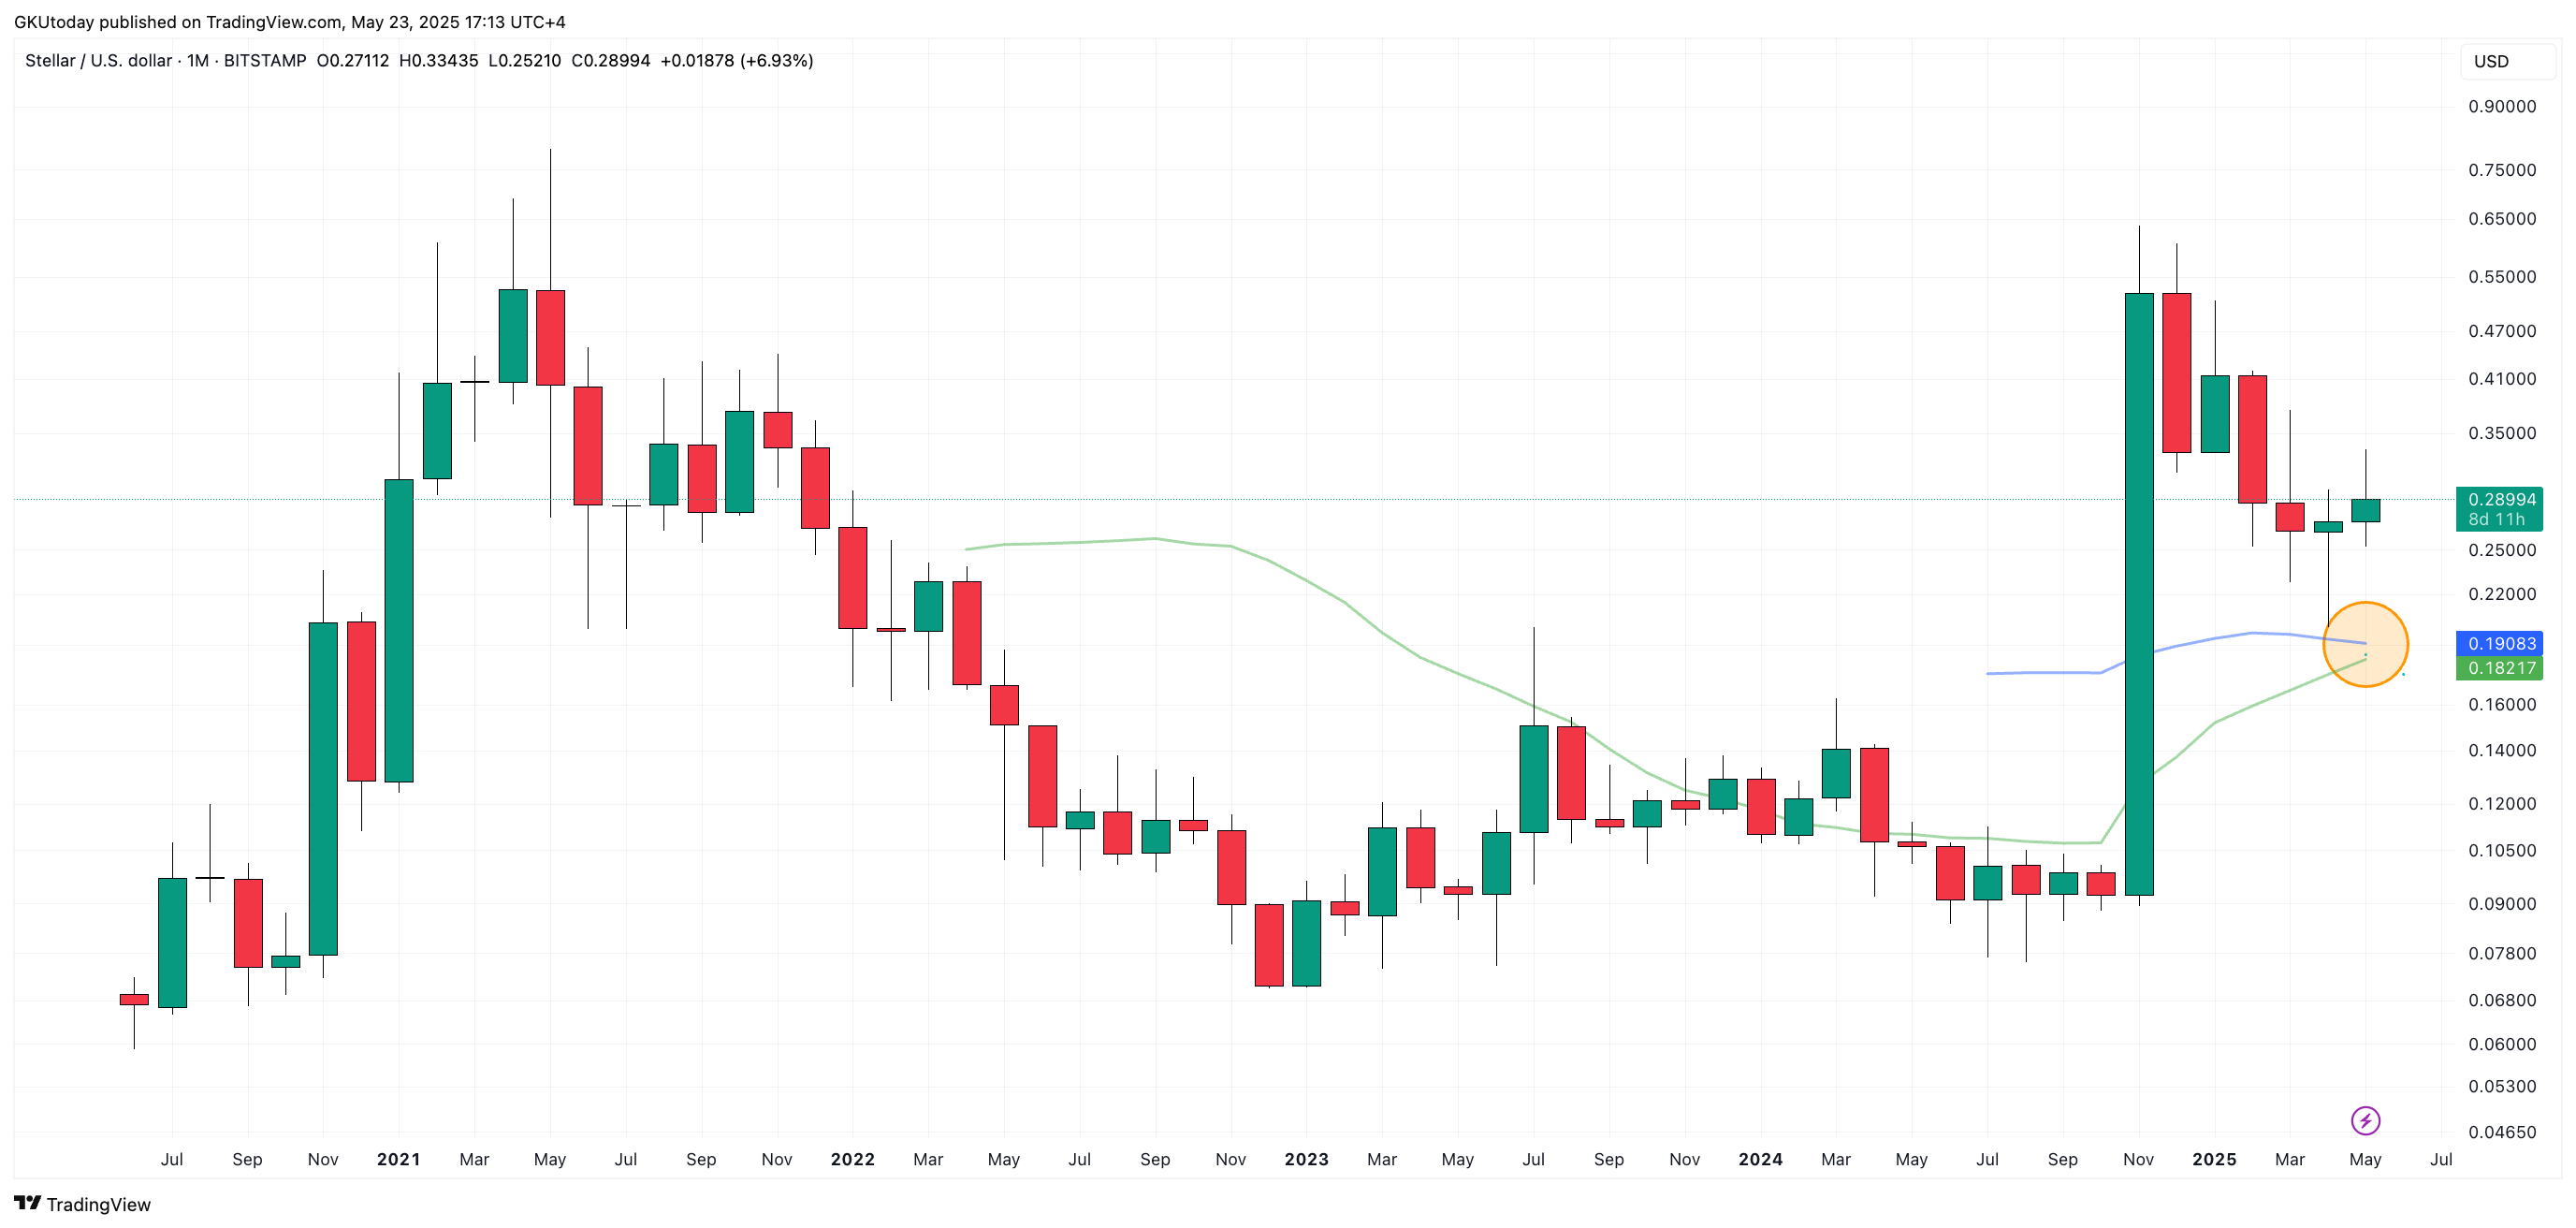2576x1228 pixels.
Task: Click the 2023 label on time axis
Action: pos(1306,1159)
